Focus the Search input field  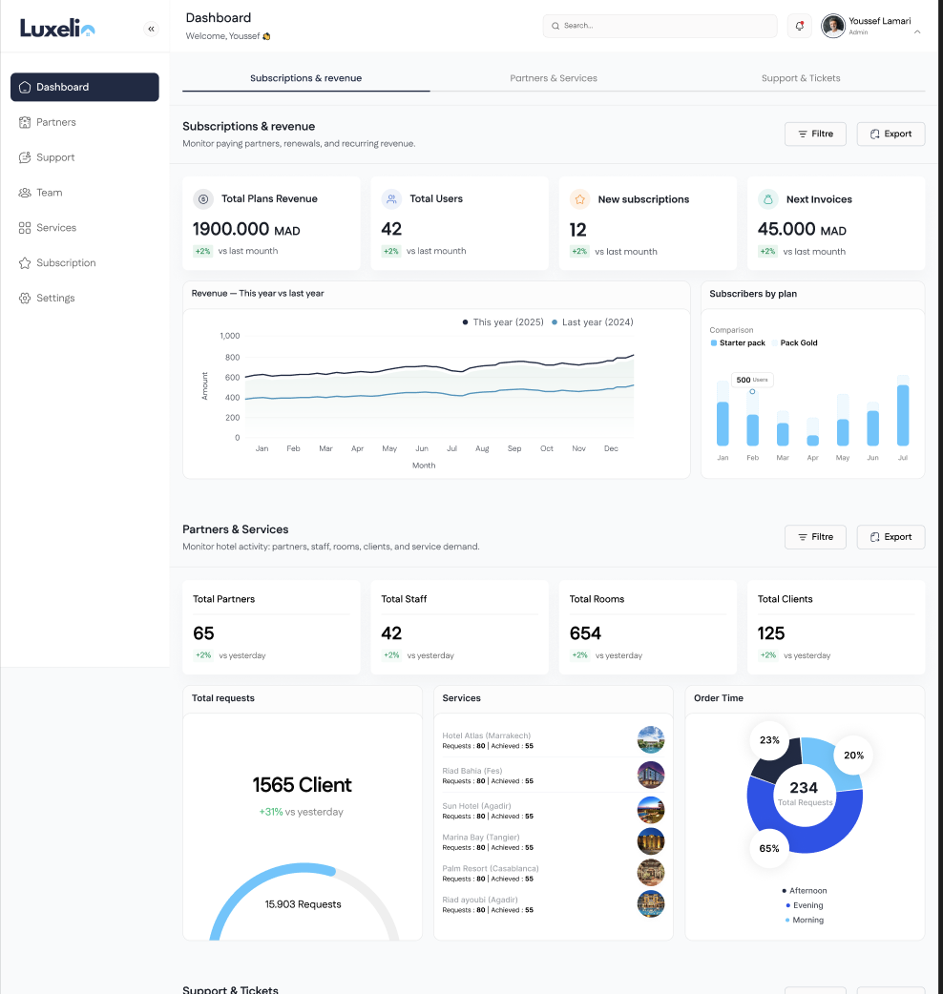click(x=660, y=26)
